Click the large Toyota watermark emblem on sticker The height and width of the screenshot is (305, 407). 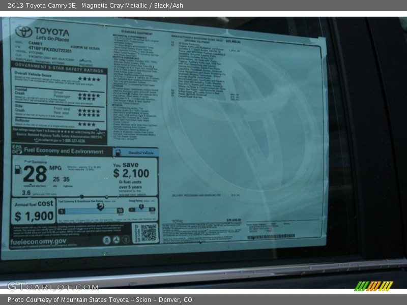(x=239, y=122)
